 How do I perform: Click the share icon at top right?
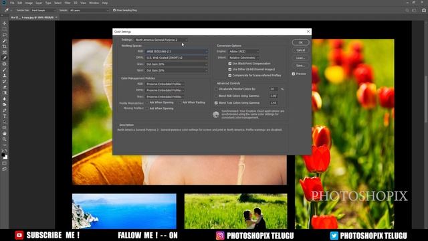pos(423,11)
